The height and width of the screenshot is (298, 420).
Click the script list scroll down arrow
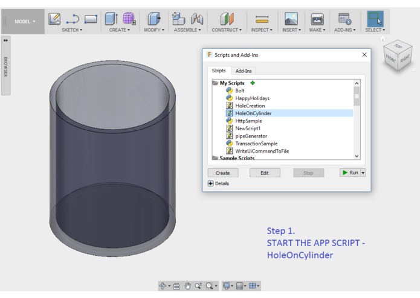click(357, 156)
